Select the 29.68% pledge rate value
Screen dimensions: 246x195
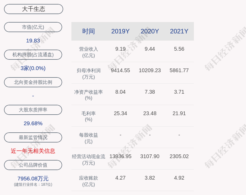click(x=33, y=123)
